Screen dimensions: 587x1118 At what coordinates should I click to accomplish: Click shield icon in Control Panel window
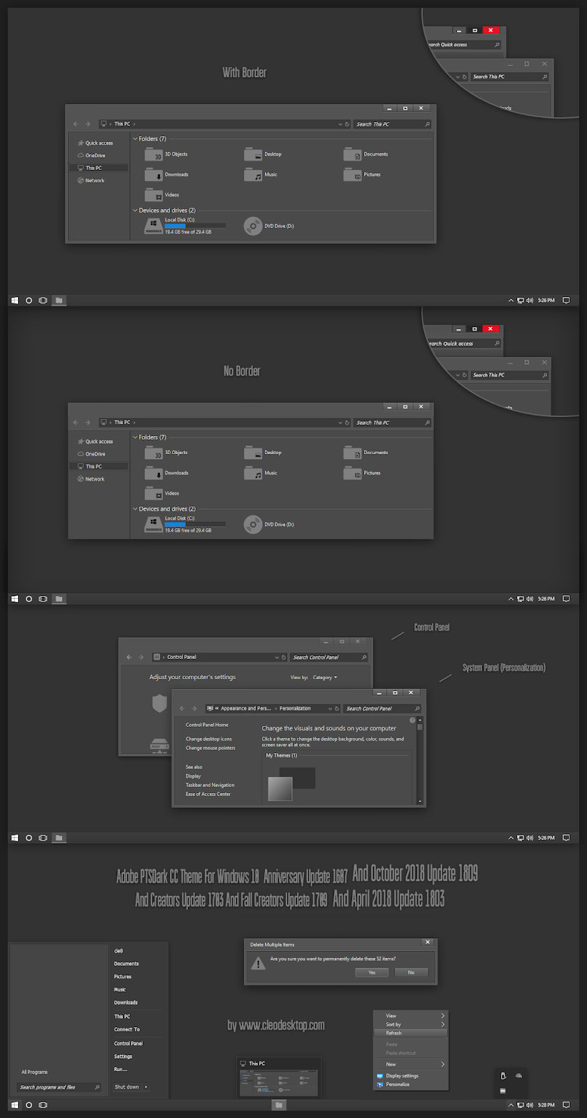click(159, 704)
